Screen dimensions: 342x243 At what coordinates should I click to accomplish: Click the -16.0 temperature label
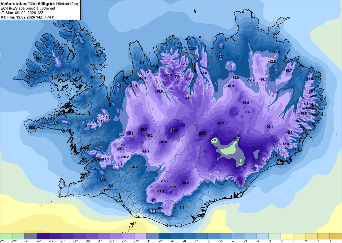303,113
